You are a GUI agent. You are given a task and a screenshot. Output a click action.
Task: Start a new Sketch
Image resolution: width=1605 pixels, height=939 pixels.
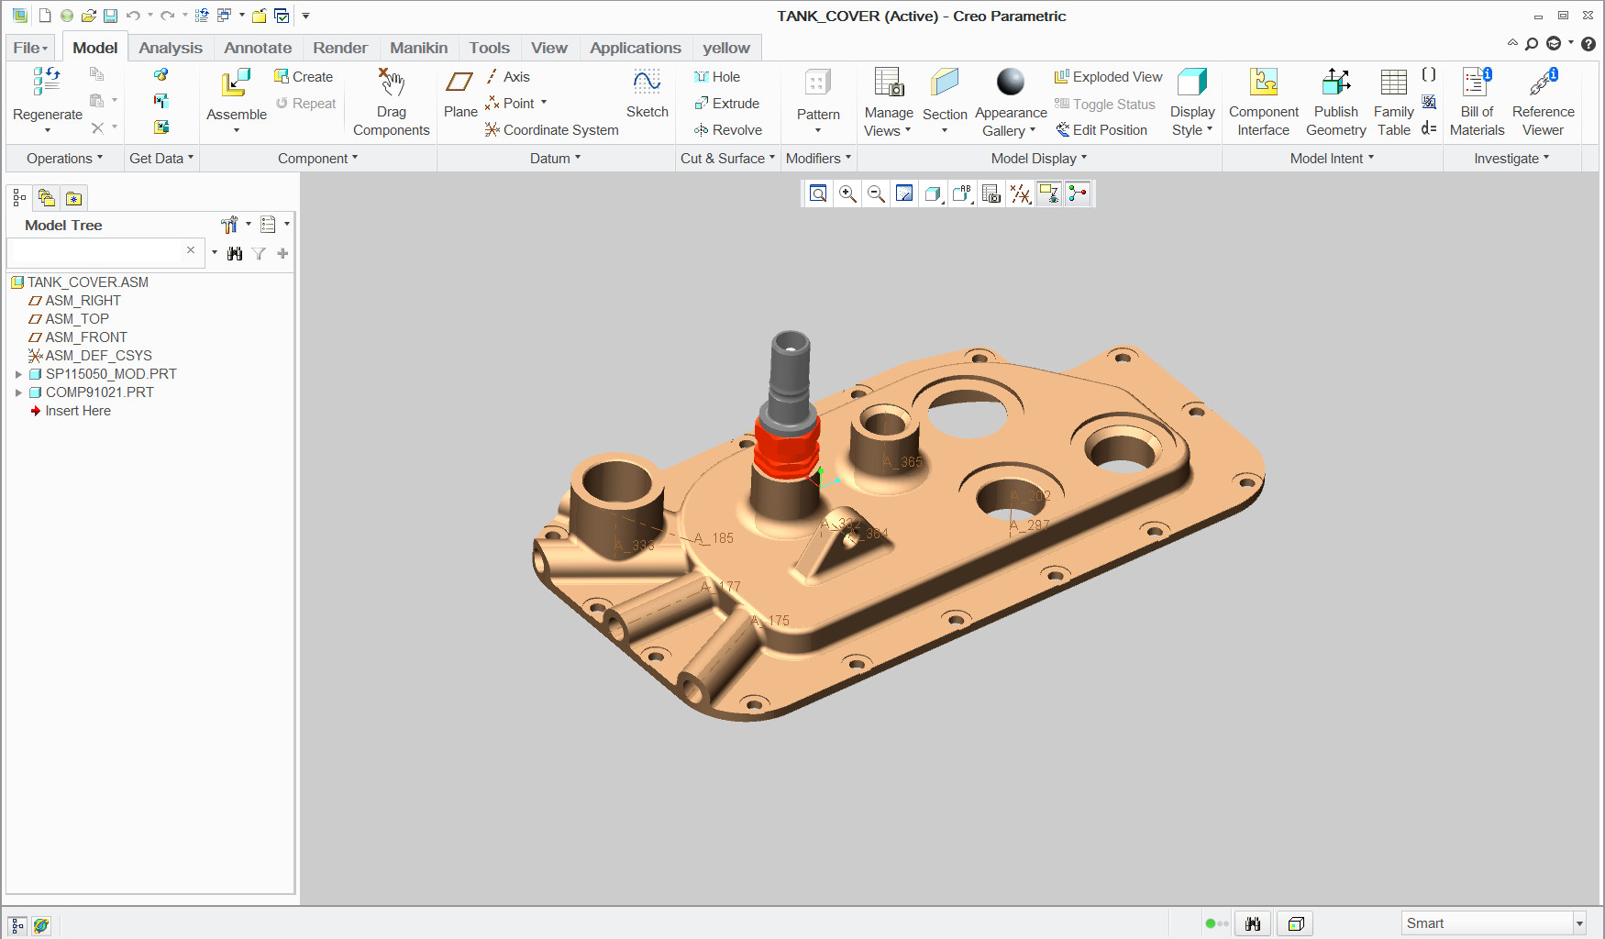click(x=647, y=93)
